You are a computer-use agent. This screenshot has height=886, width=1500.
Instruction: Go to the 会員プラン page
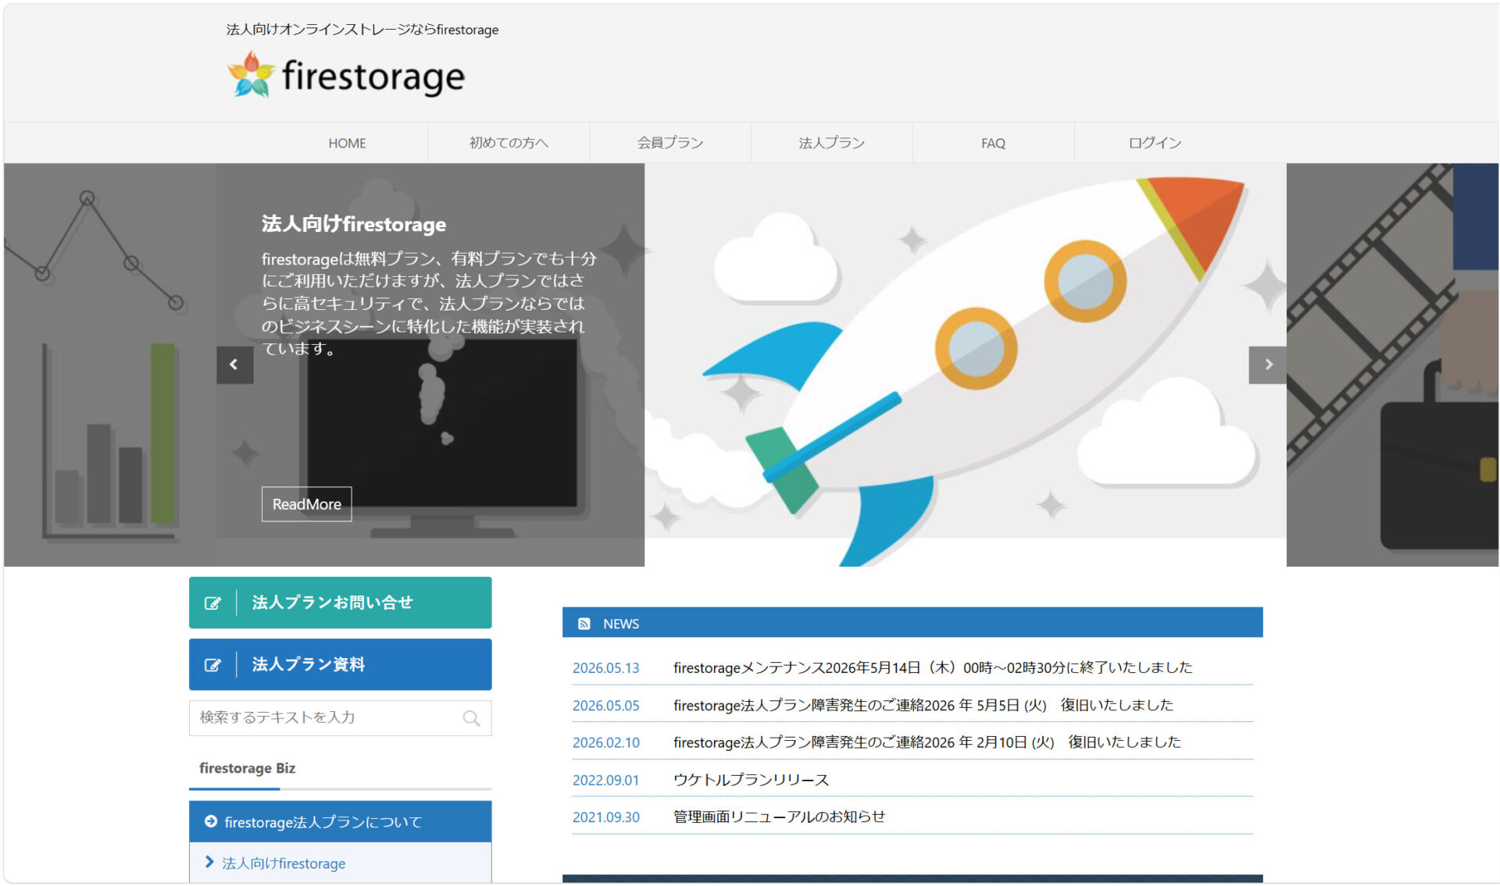coord(670,143)
